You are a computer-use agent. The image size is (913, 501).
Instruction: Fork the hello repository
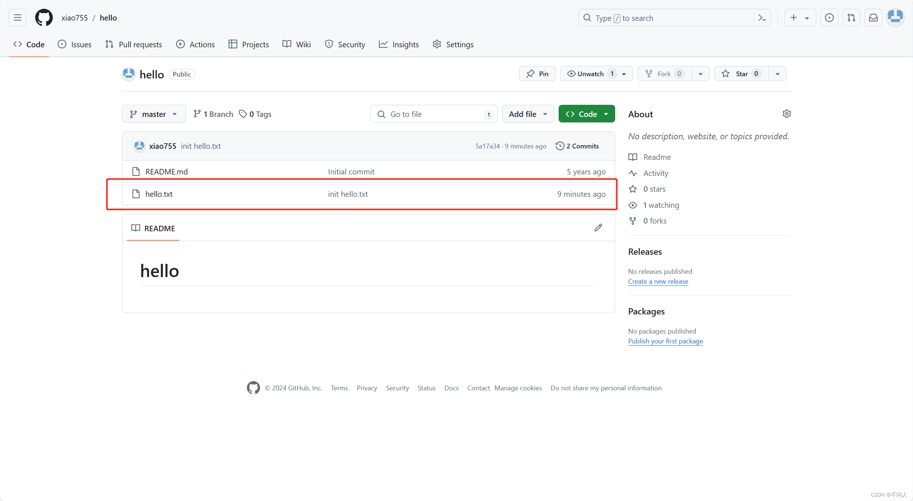(665, 74)
